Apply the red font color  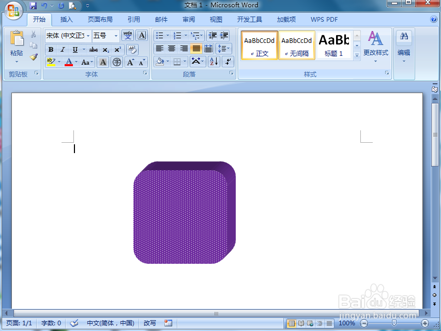(69, 62)
